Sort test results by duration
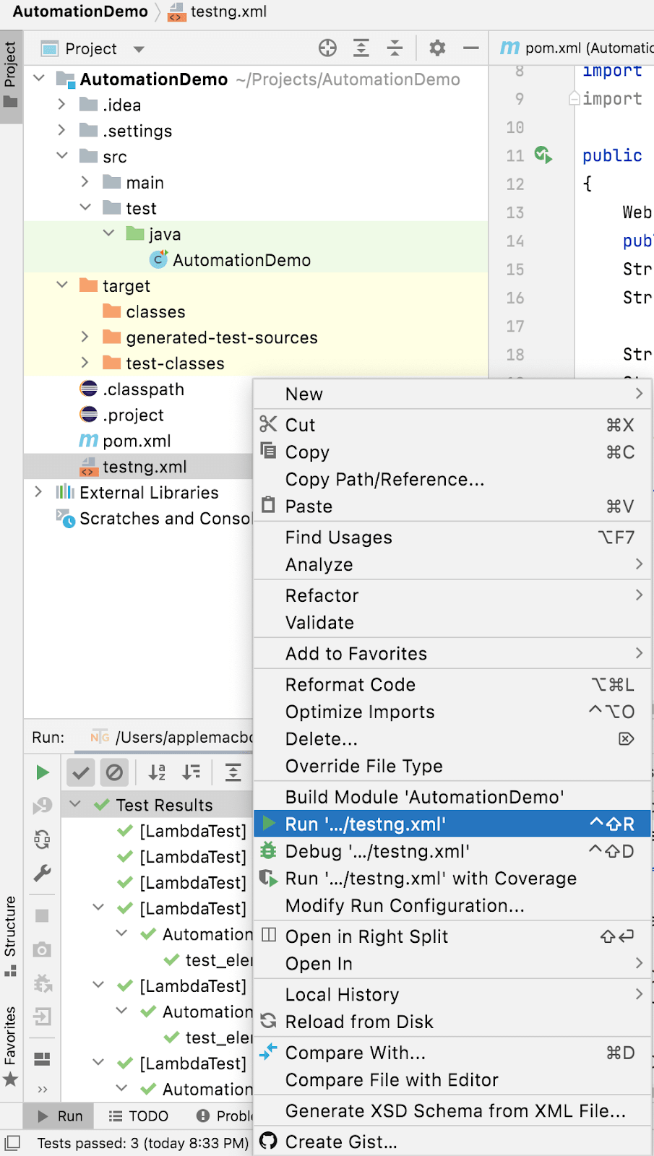654x1156 pixels. point(192,772)
